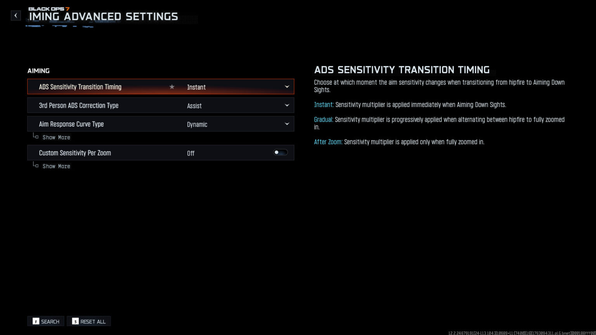Screen dimensions: 596x335
Task: Expand Show More under Custom Sensitivity Per Zoom
Action: click(56, 166)
